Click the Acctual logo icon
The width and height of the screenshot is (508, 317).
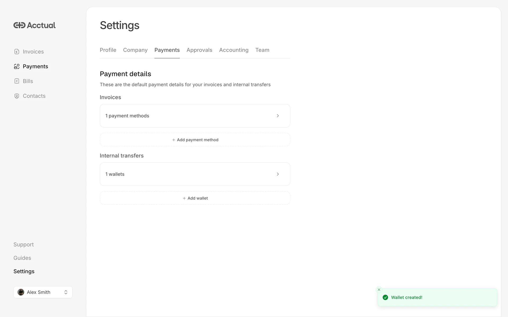click(19, 25)
